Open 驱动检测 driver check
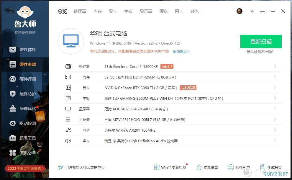Viewport: 292px width, 180px height. tap(23, 123)
